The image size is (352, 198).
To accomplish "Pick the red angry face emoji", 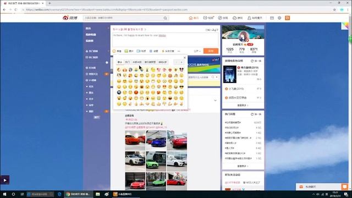I will (x=136, y=92).
